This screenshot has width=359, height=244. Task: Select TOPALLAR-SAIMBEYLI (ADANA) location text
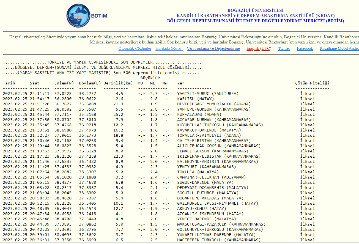209,135
